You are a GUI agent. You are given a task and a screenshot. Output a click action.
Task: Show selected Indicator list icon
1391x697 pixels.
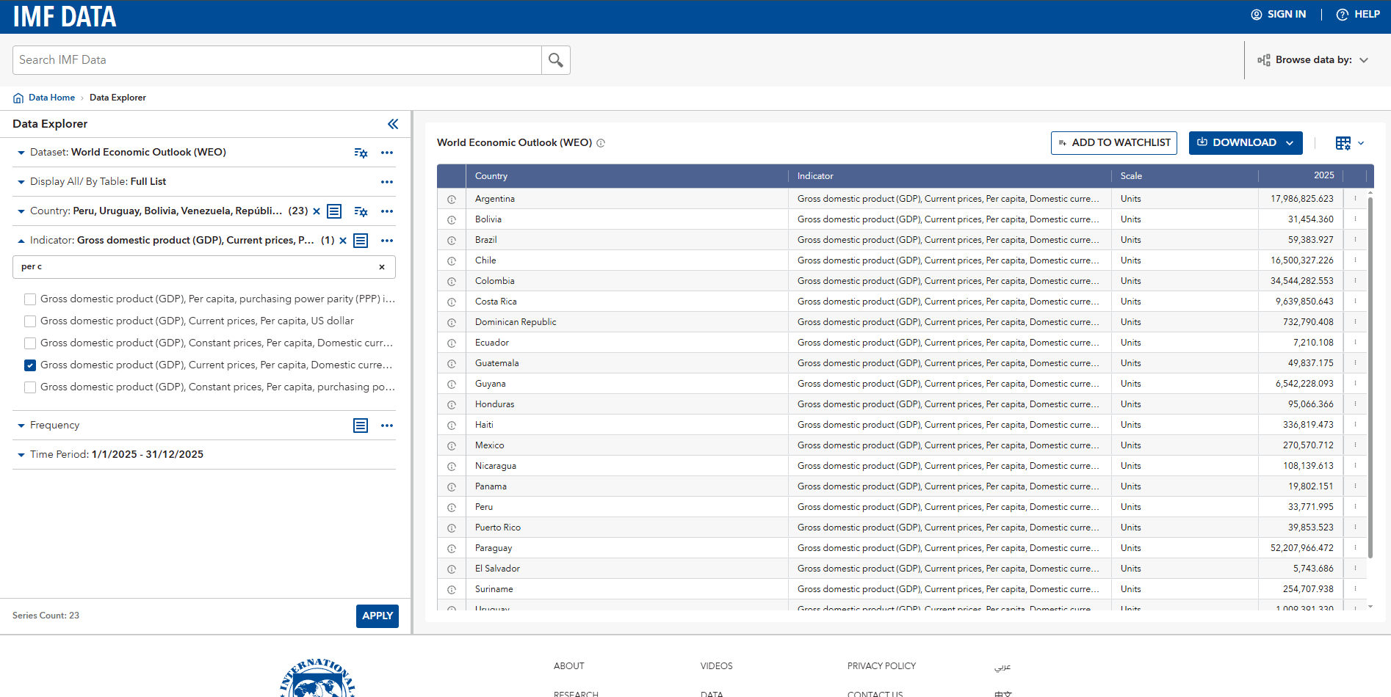[361, 241]
